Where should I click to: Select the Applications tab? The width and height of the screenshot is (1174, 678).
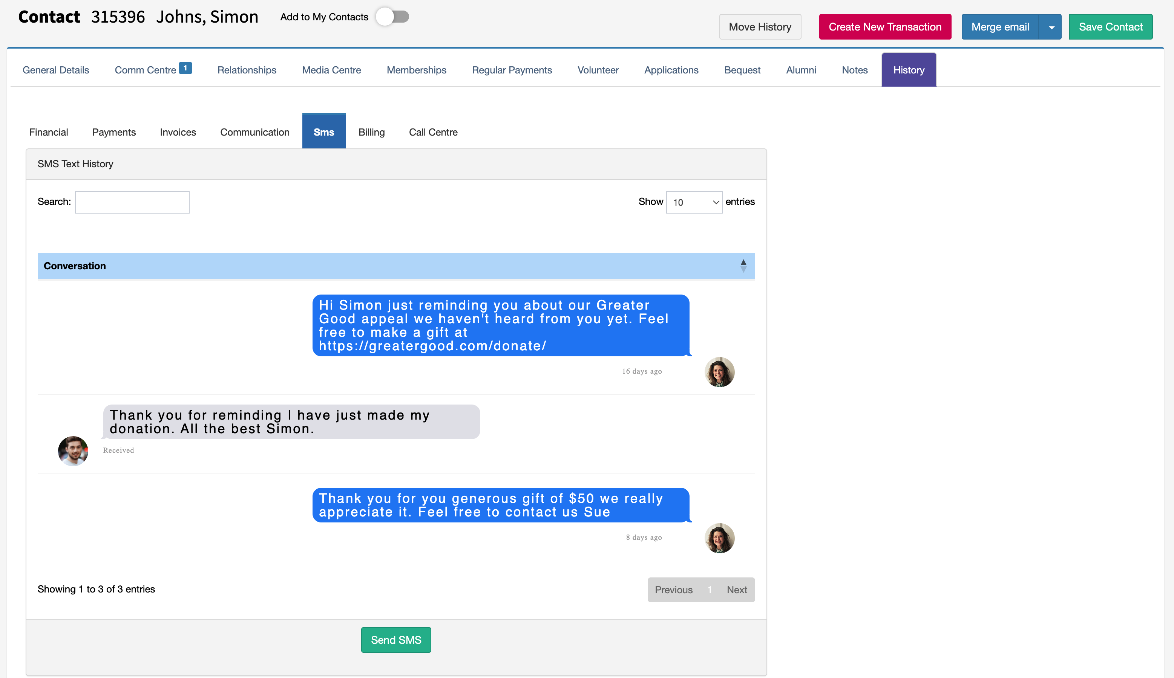coord(671,70)
